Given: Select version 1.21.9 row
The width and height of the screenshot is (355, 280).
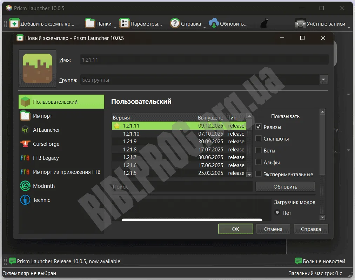Looking at the screenshot, I should tap(179, 142).
